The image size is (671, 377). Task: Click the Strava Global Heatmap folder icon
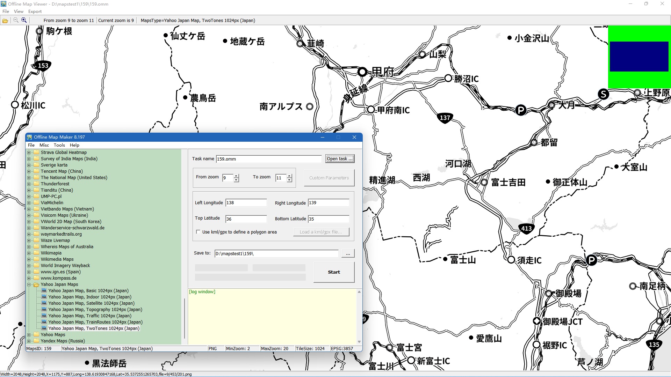coord(36,153)
